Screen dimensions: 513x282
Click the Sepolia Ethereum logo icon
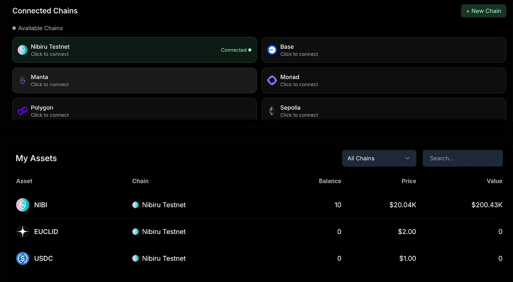click(272, 111)
